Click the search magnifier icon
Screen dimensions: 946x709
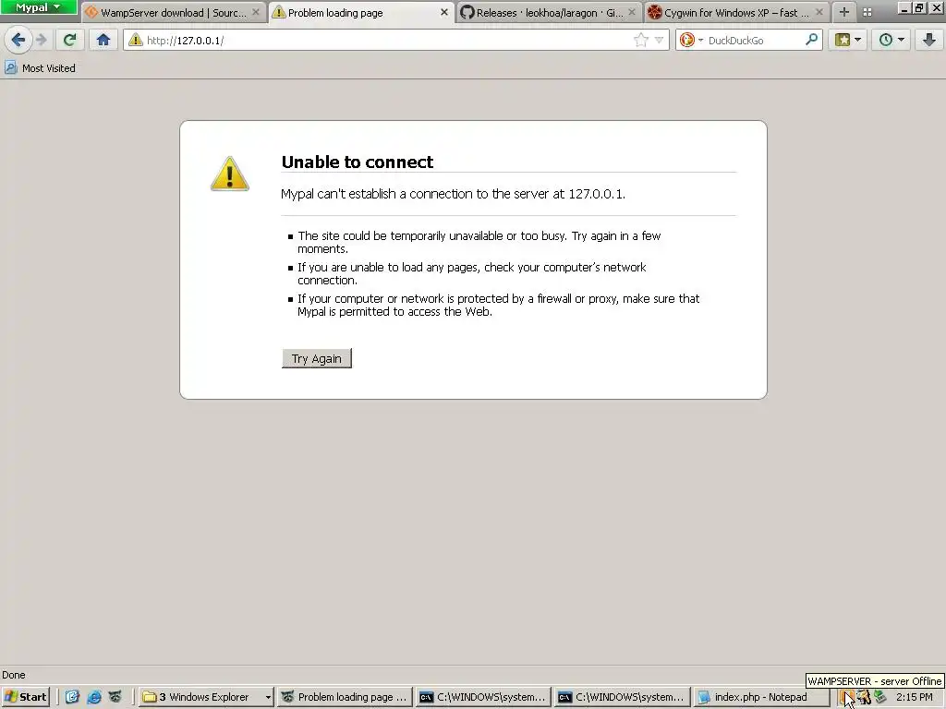(811, 41)
